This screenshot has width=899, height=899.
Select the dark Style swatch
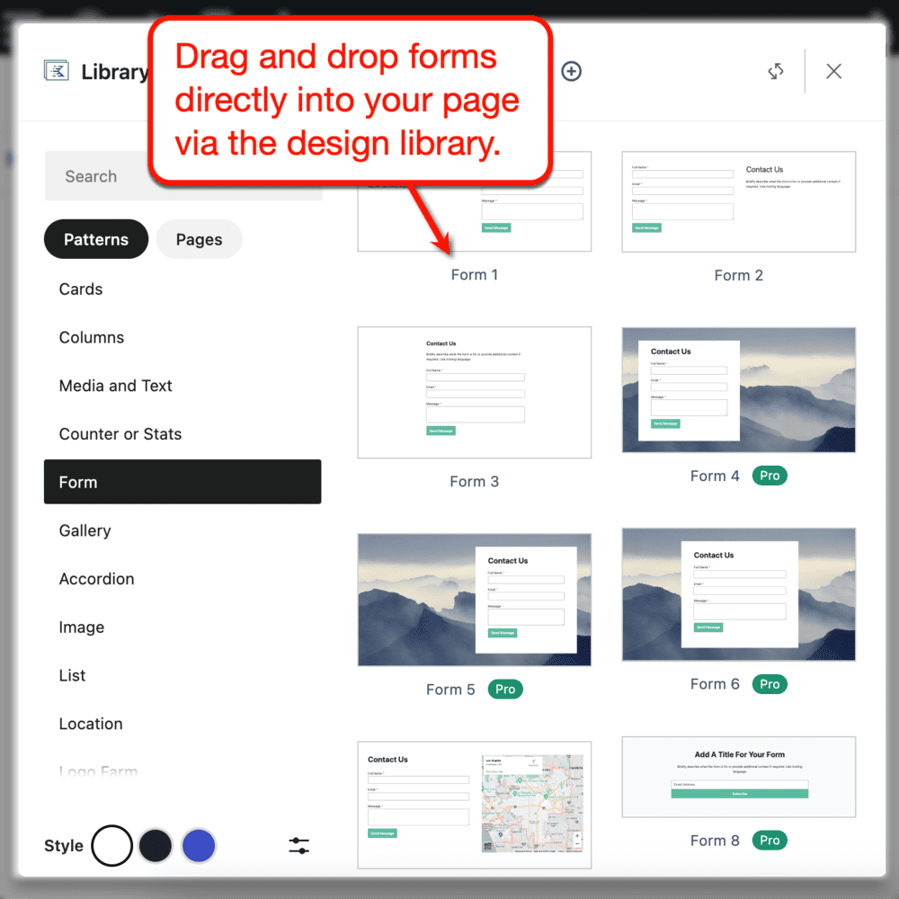pyautogui.click(x=155, y=845)
